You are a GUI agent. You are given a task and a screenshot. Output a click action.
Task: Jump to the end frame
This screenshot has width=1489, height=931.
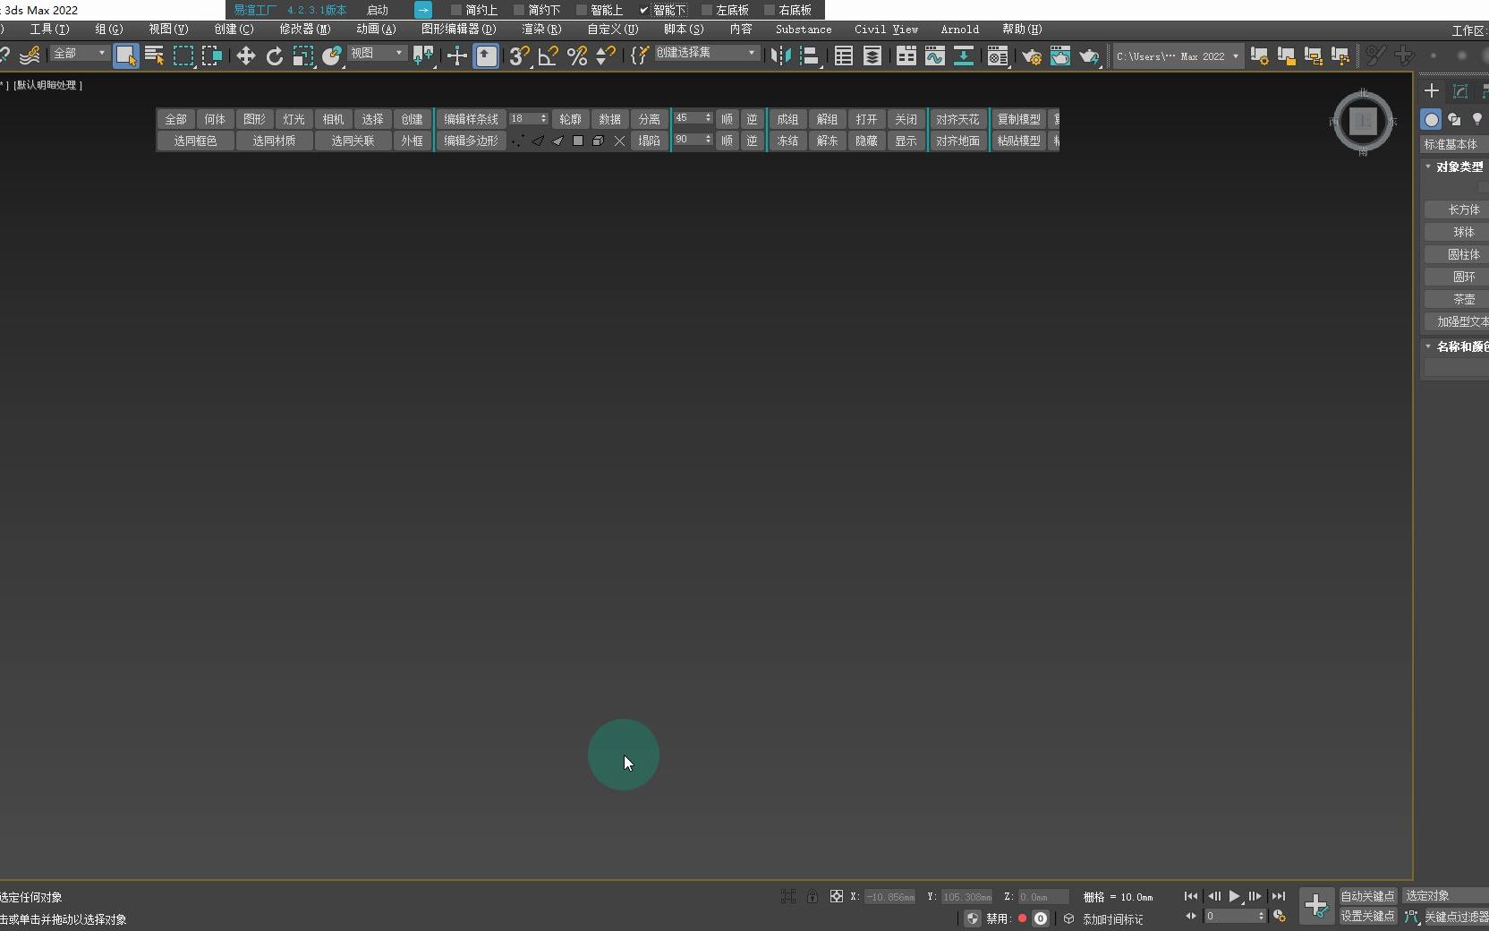tap(1279, 896)
